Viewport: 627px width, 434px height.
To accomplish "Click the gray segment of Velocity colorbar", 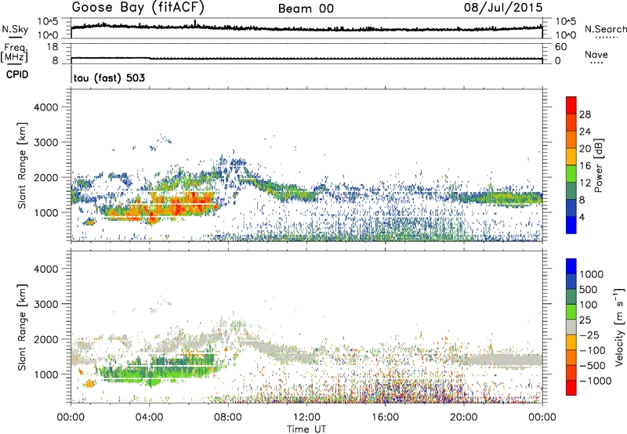I will click(x=571, y=327).
